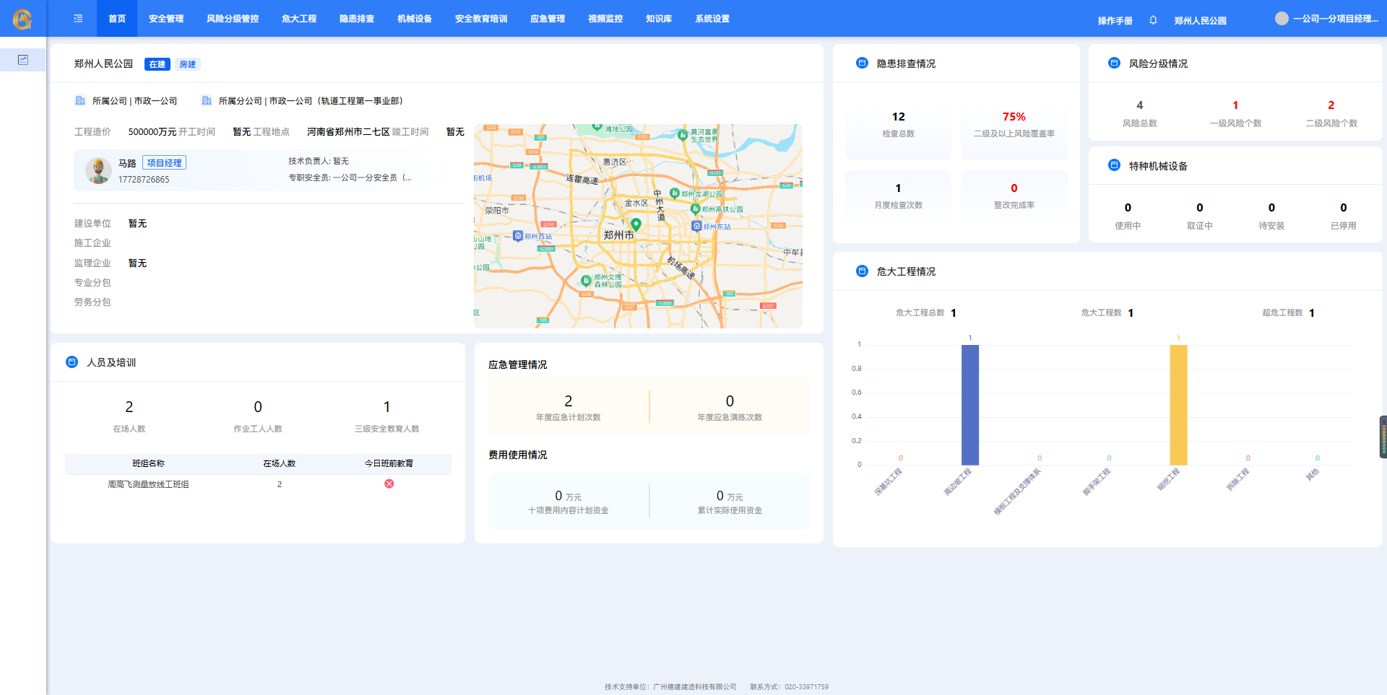Click the blue 高边坡工程 bar in chart

[970, 404]
